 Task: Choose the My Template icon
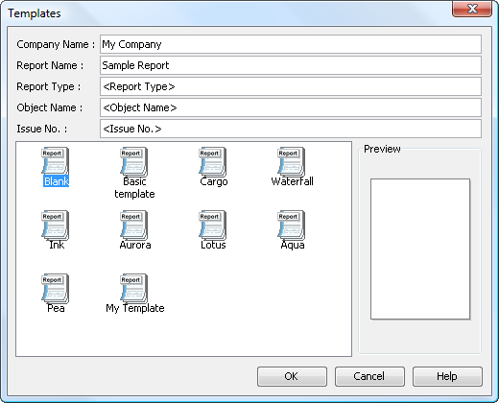[x=133, y=288]
